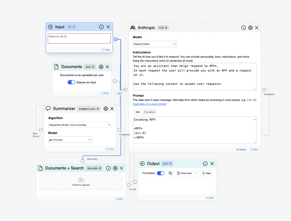Viewport: 291px width, 221px height.
Task: Click the Summarizer 1.4 s timer
Action: (x=110, y=149)
